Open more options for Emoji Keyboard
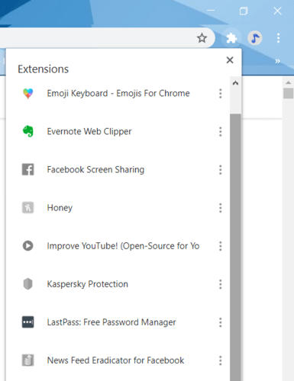 (x=221, y=94)
